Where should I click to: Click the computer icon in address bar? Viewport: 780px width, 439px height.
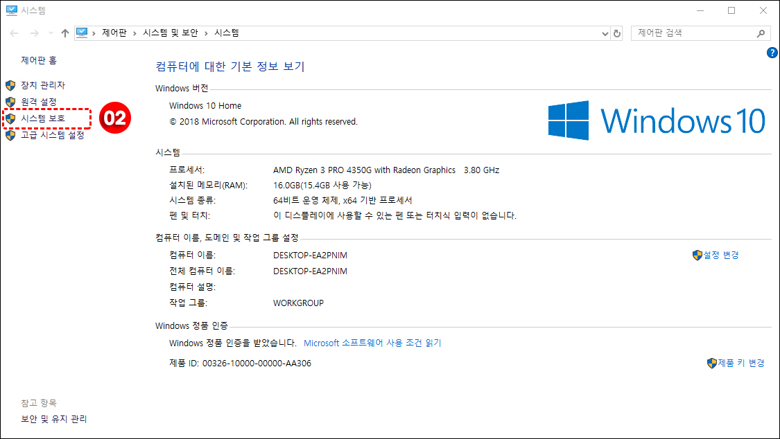82,33
